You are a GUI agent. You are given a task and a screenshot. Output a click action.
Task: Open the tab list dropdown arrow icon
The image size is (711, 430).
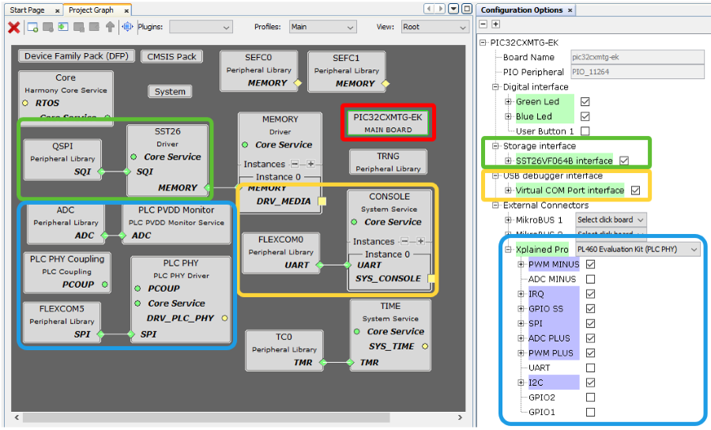[454, 9]
